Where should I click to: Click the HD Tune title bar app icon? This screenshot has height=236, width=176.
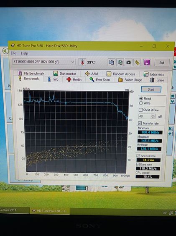coord(13,45)
